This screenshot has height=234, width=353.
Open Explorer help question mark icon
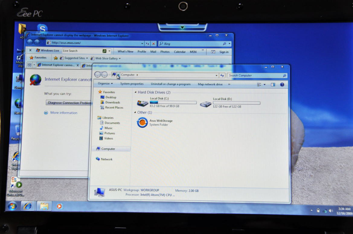pos(282,84)
